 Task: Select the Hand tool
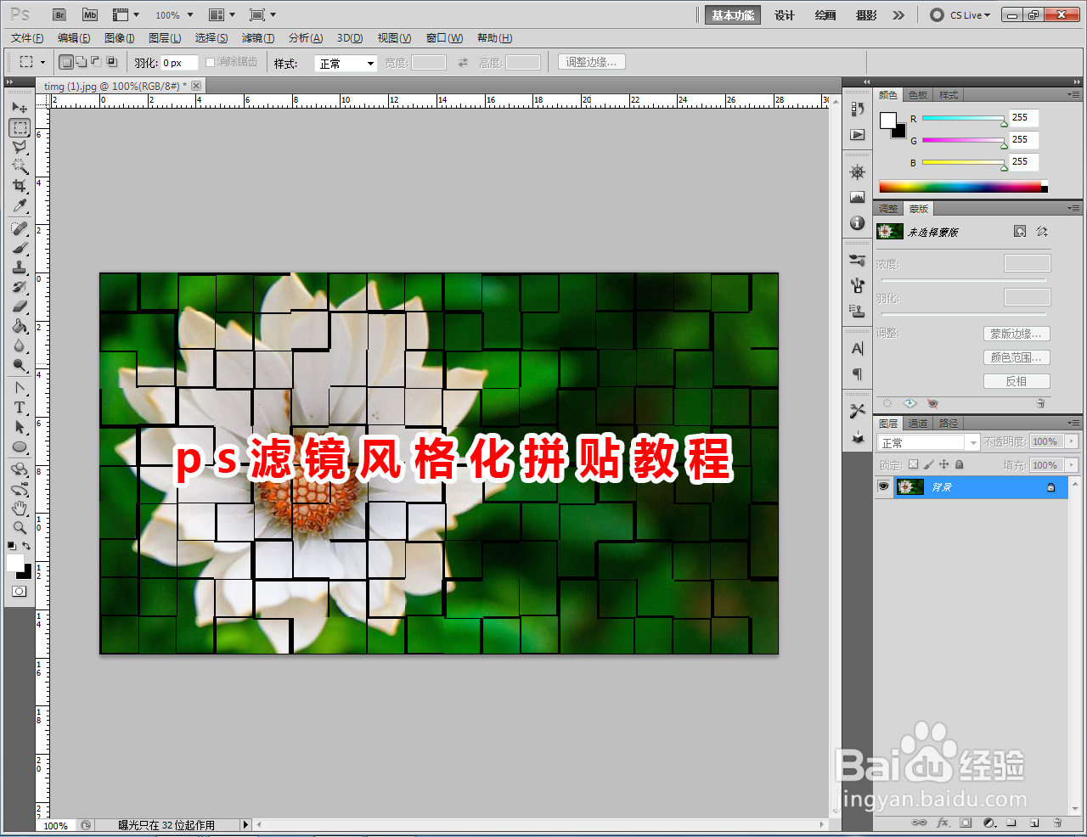(20, 509)
